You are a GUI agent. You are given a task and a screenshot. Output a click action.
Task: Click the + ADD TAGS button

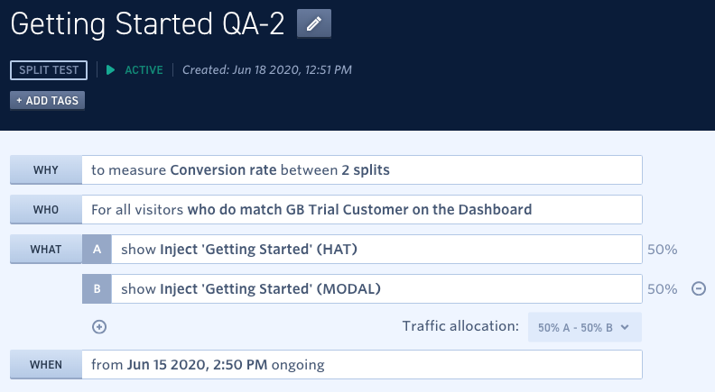pyautogui.click(x=48, y=101)
